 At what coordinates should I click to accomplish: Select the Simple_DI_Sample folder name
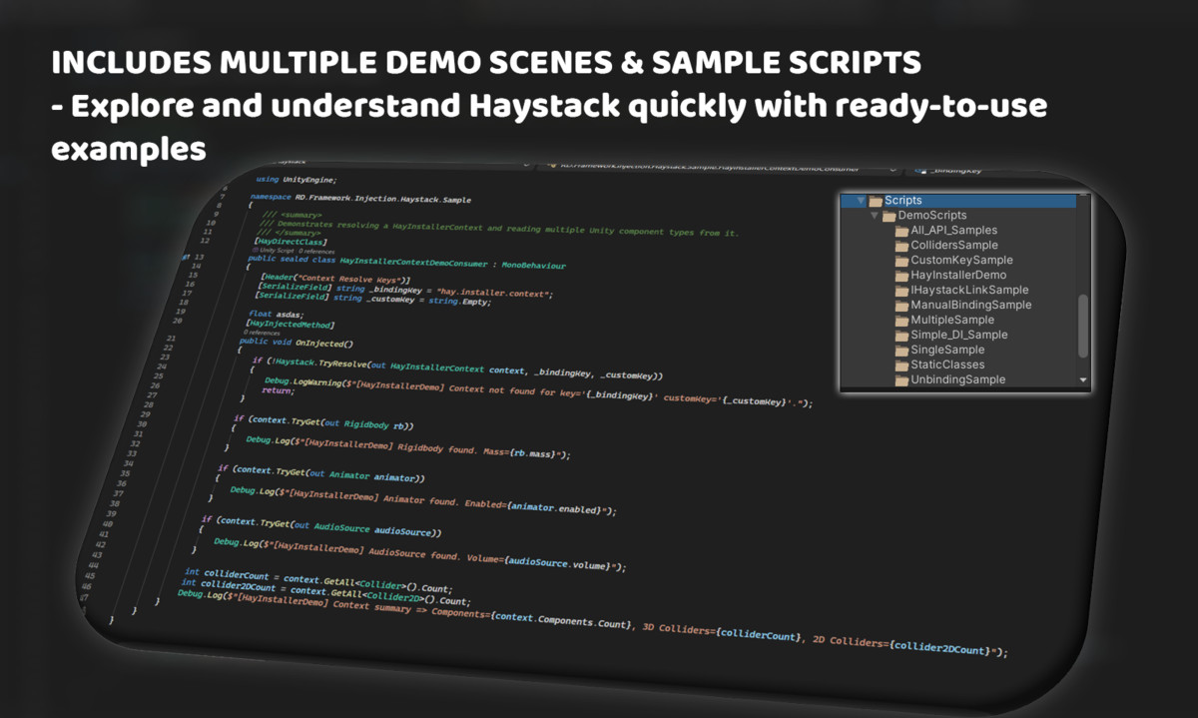[959, 336]
